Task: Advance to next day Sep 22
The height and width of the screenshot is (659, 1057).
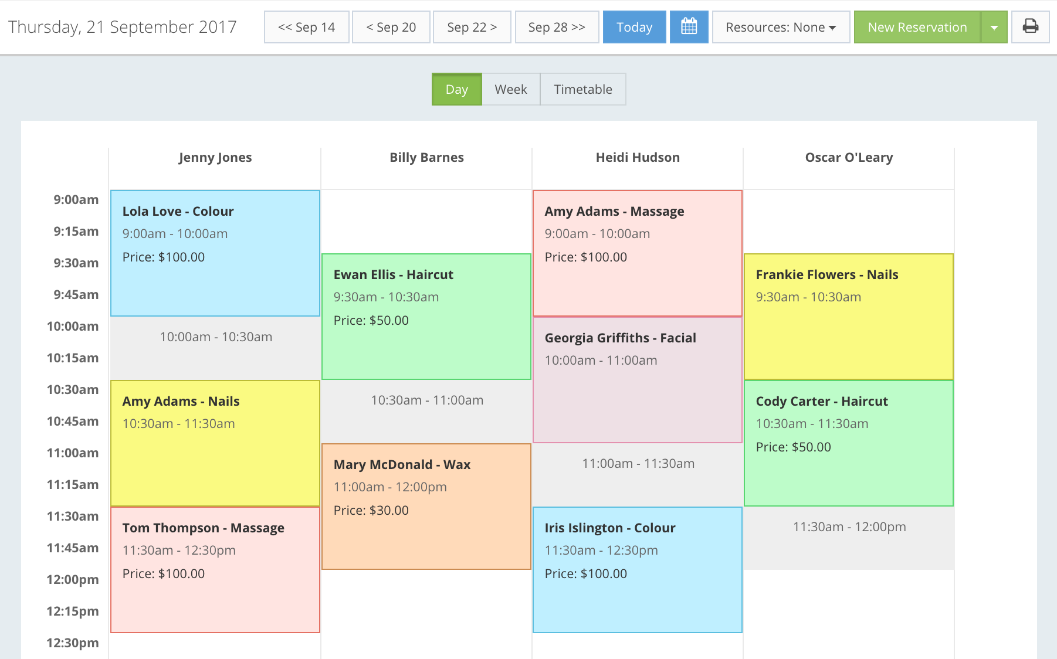Action: (472, 27)
